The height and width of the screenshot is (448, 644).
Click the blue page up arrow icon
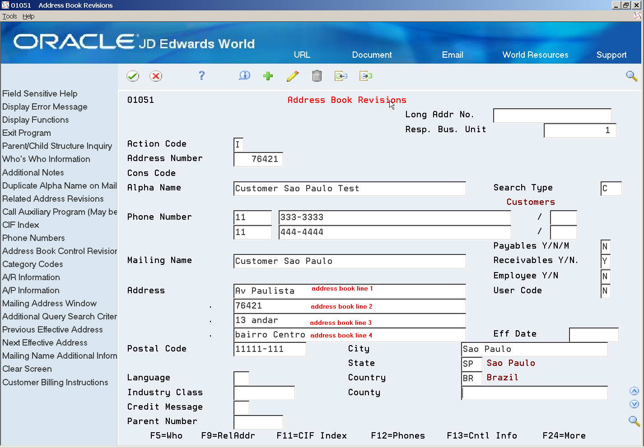634,391
